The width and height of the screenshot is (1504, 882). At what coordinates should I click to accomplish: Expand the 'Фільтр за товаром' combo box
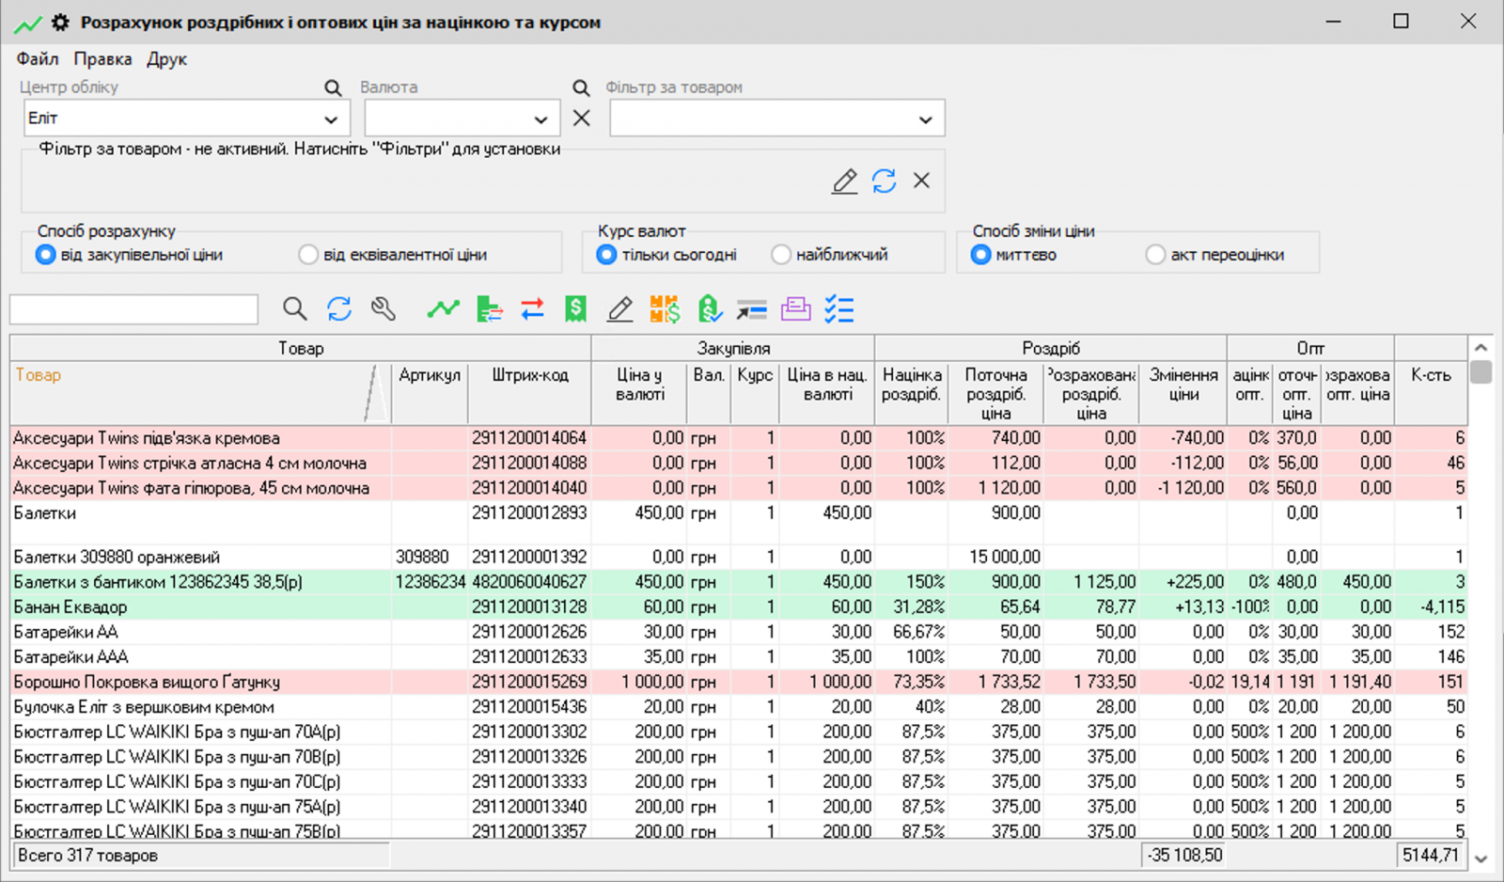925,119
